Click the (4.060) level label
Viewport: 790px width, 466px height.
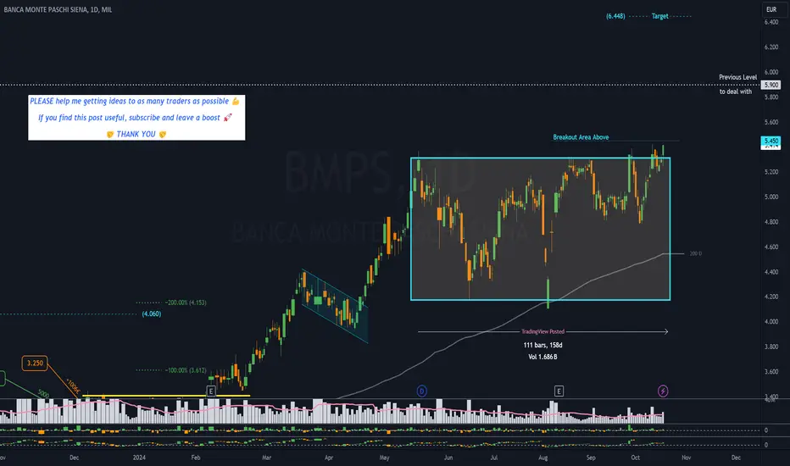[152, 313]
